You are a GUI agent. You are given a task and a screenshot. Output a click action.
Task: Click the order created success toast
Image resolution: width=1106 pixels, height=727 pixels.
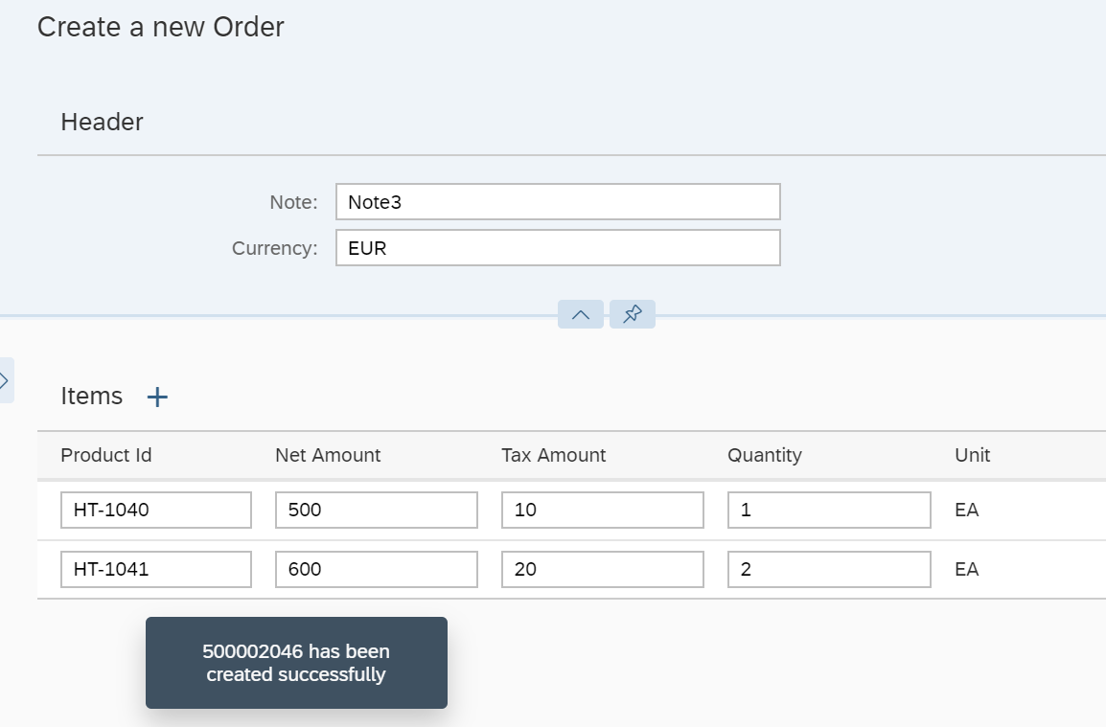tap(296, 663)
